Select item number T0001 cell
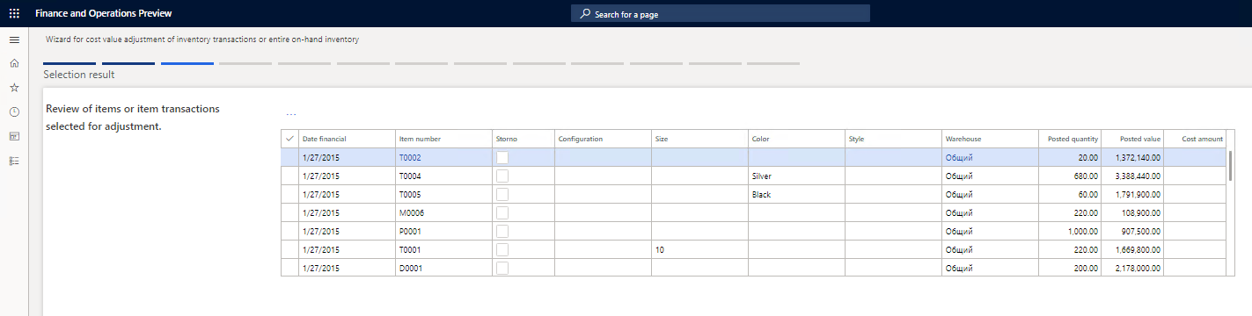 click(x=443, y=249)
